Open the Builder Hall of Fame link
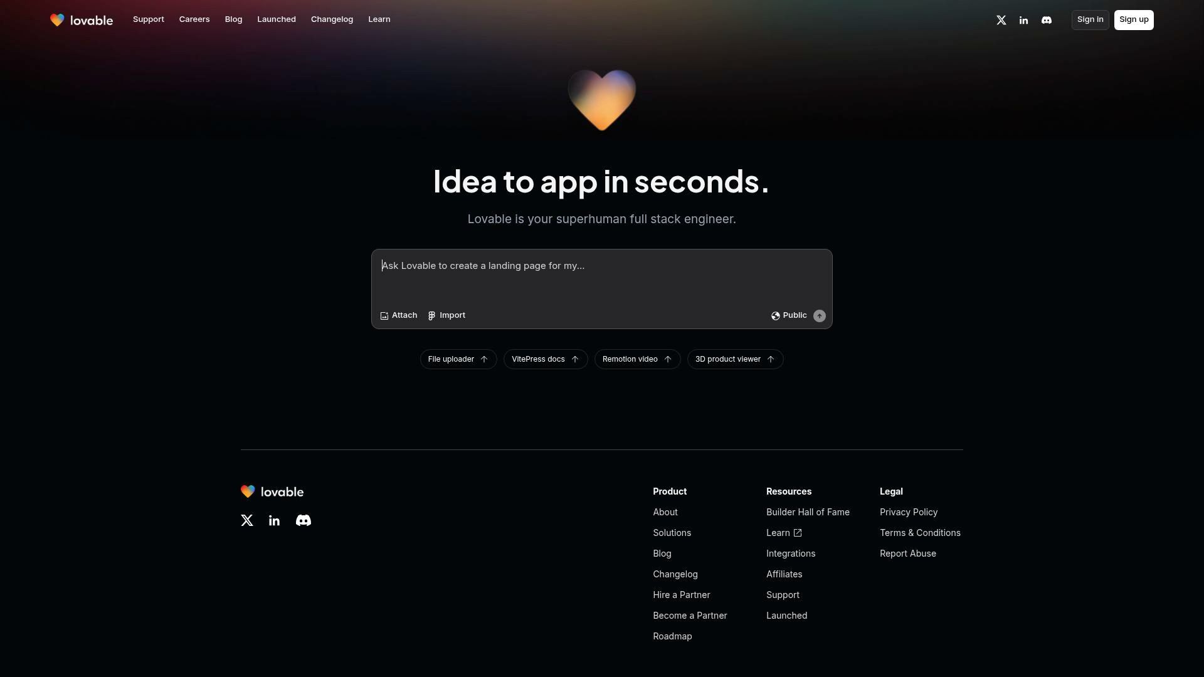 click(x=808, y=512)
